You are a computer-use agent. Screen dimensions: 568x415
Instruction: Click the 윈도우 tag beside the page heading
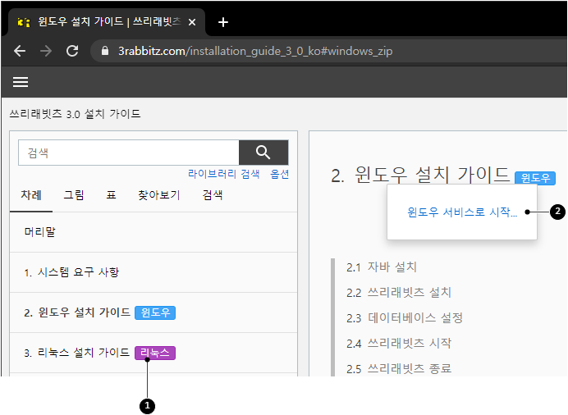[535, 178]
